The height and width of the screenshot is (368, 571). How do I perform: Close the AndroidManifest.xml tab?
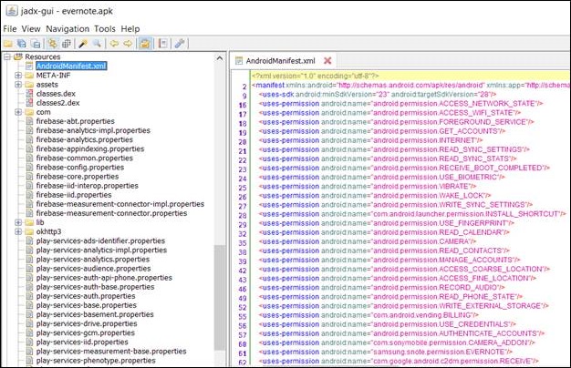(329, 60)
